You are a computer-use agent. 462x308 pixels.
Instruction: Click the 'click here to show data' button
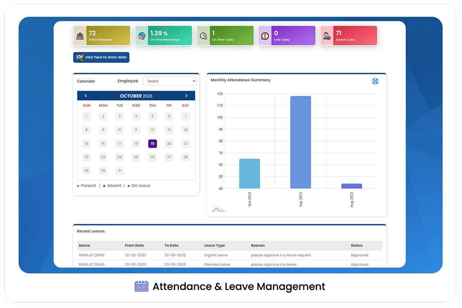click(x=101, y=57)
